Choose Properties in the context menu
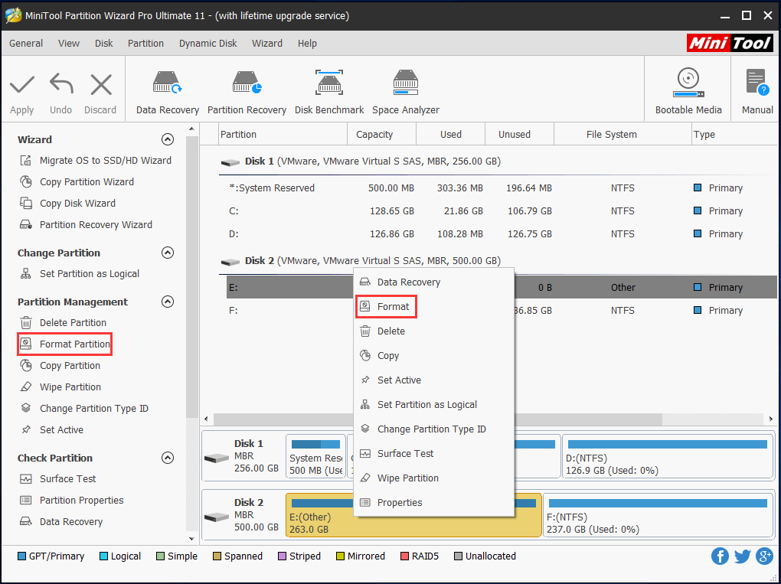 pyautogui.click(x=433, y=502)
